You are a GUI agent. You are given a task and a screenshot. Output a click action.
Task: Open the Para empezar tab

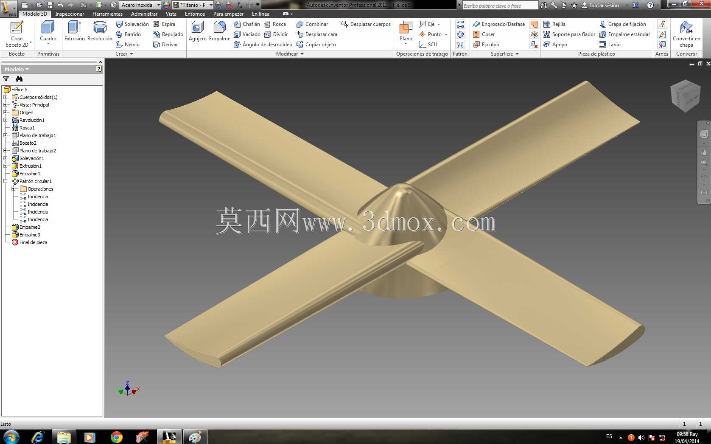[228, 14]
